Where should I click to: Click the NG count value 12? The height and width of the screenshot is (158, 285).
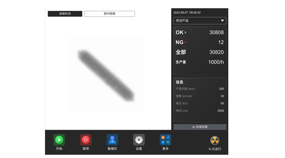point(221,42)
